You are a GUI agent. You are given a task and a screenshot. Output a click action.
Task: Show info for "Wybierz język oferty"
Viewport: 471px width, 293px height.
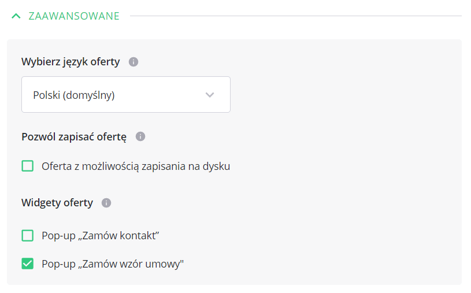(x=133, y=62)
